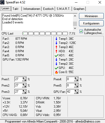Click the log scrollbar thumb
The width and height of the screenshot is (105, 123).
pos(75,24)
